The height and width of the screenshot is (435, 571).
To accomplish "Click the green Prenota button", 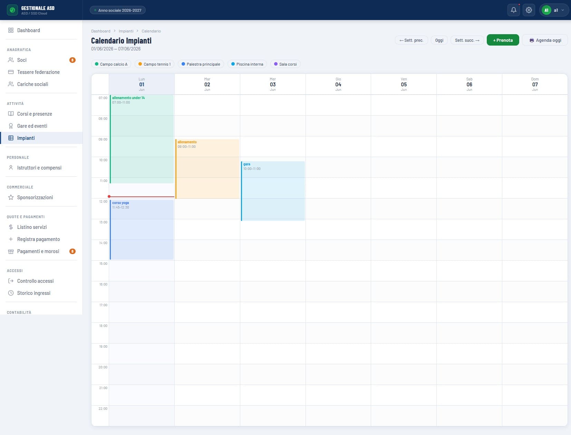I will [x=503, y=40].
